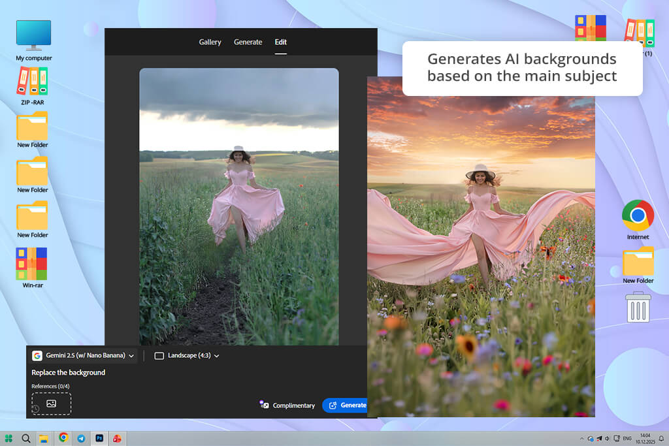Open File Explorer from the taskbar
This screenshot has height=446, width=669.
pyautogui.click(x=44, y=438)
